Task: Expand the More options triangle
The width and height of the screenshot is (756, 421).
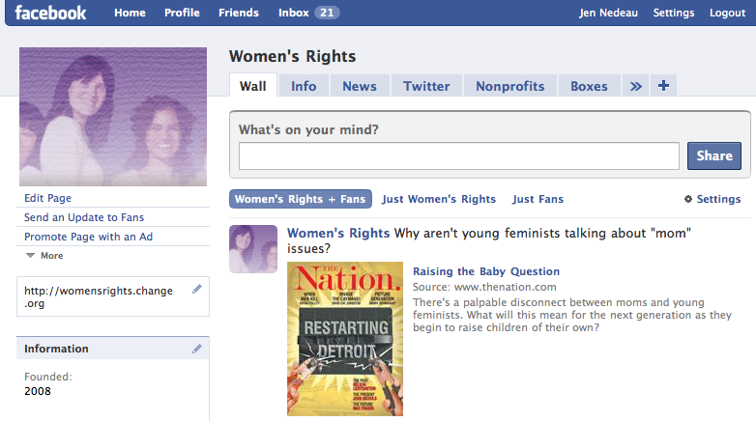Action: click(x=30, y=255)
